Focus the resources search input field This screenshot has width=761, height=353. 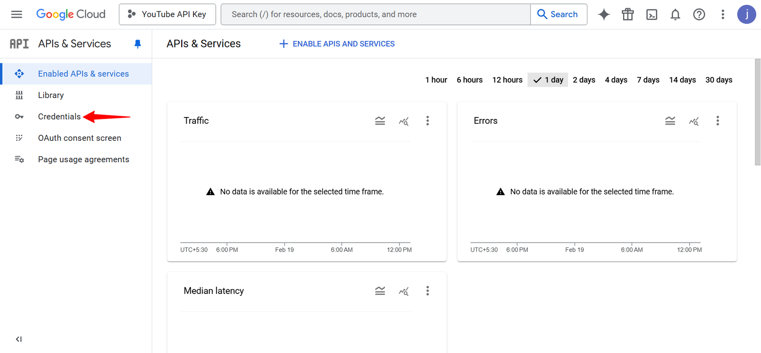click(376, 14)
